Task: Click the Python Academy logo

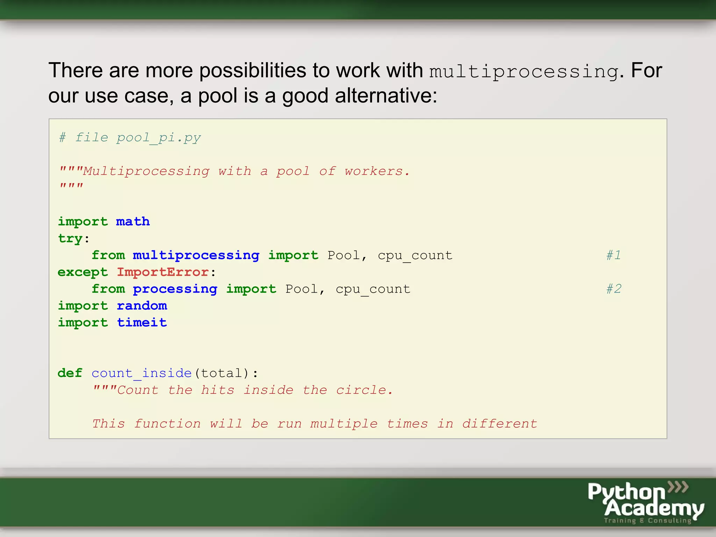Action: pos(646,502)
